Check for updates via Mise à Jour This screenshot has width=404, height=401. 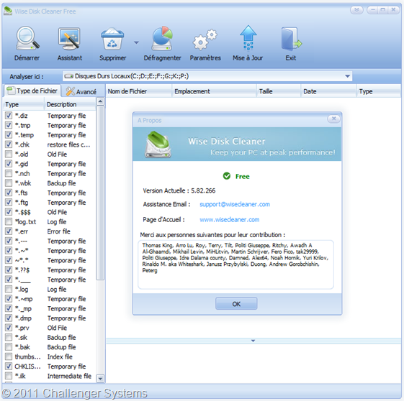tap(248, 38)
